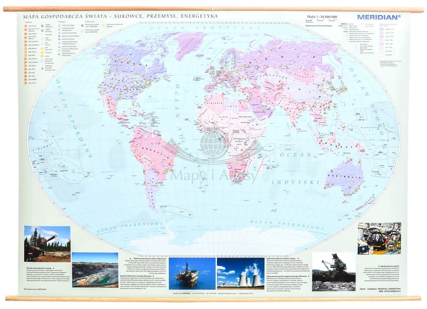Open the Canadian logging machine photo
427x309 pixels.
(x=47, y=243)
